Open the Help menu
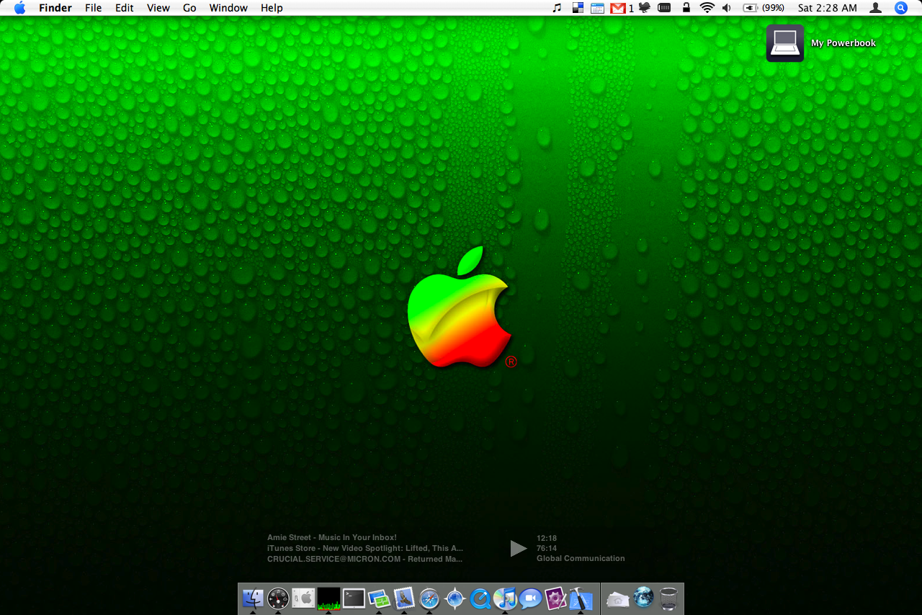This screenshot has width=922, height=615. point(272,8)
